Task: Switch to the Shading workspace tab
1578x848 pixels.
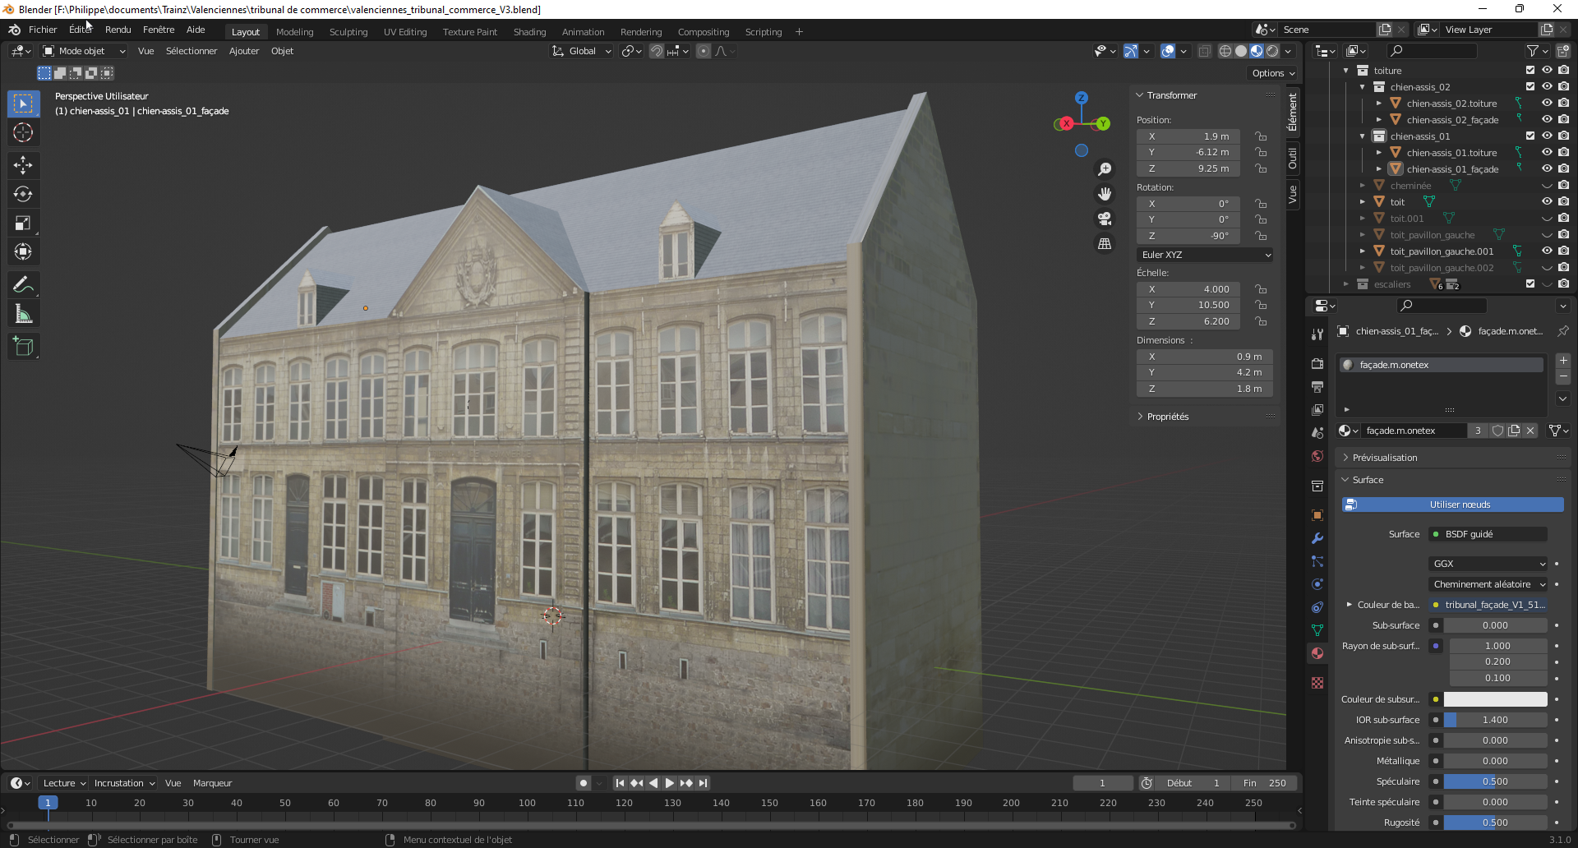Action: (529, 32)
